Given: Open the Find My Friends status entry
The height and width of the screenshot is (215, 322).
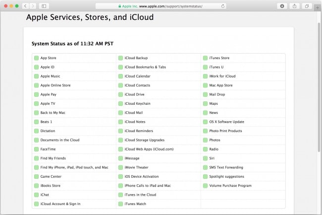Looking at the screenshot, I should click(x=53, y=158).
